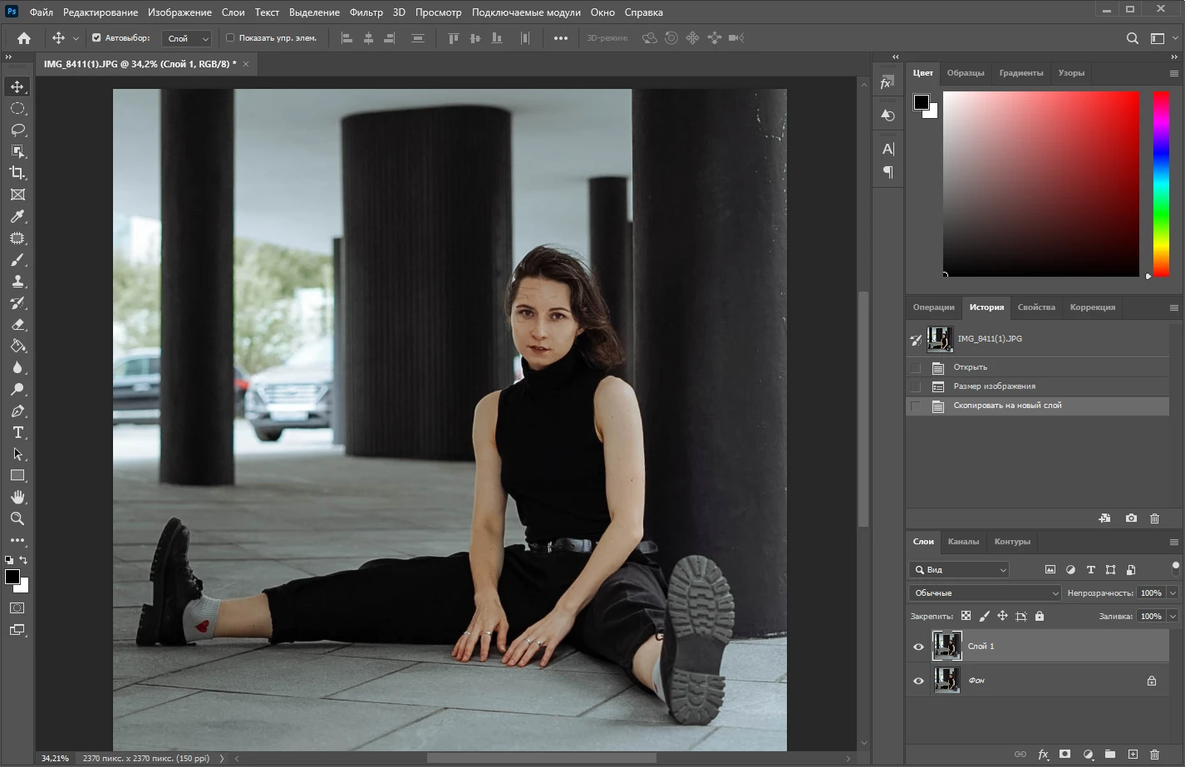Toggle lock image pixels brush icon
The width and height of the screenshot is (1185, 767).
point(984,616)
